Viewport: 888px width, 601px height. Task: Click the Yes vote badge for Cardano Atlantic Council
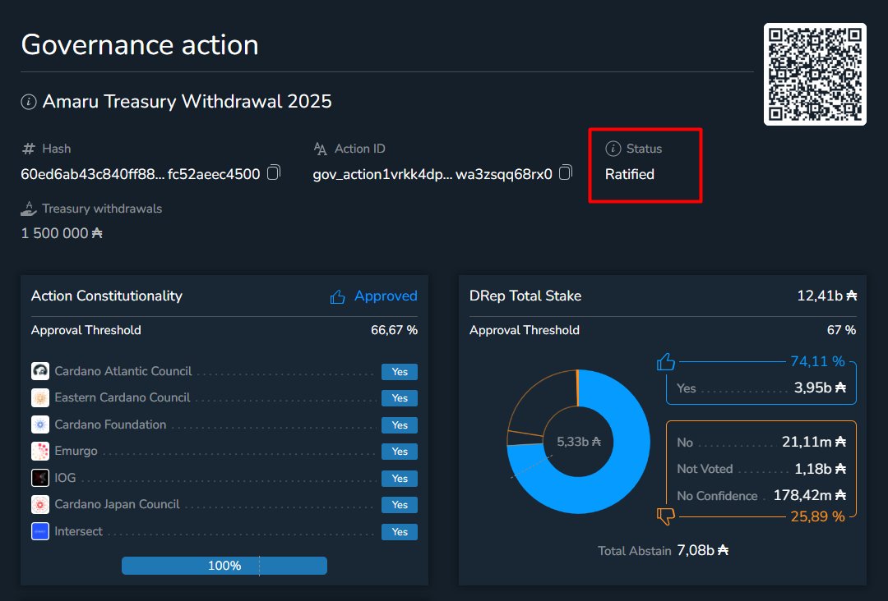400,371
